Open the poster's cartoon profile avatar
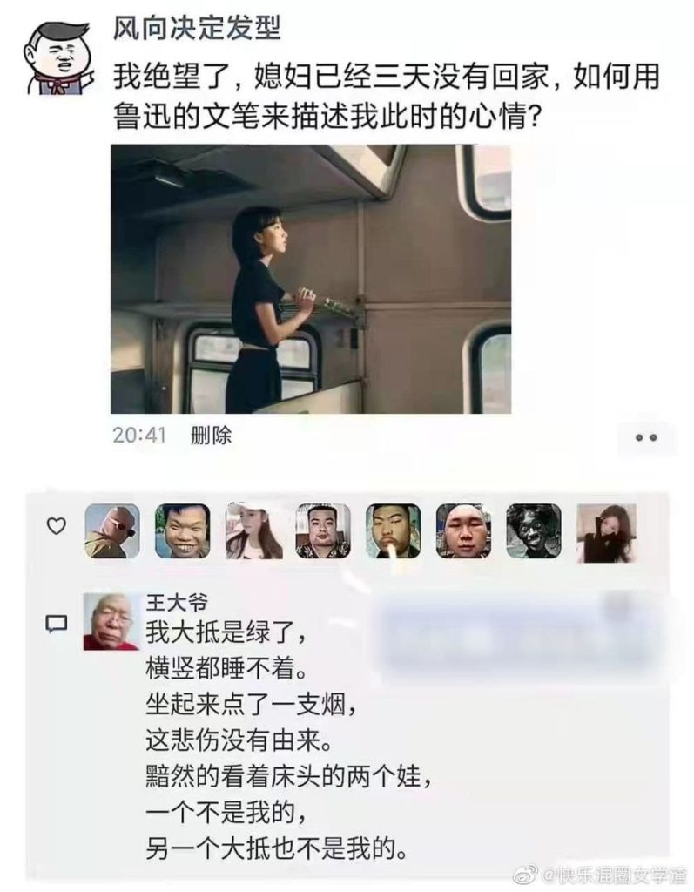Image resolution: width=694 pixels, height=892 pixels. (x=59, y=57)
